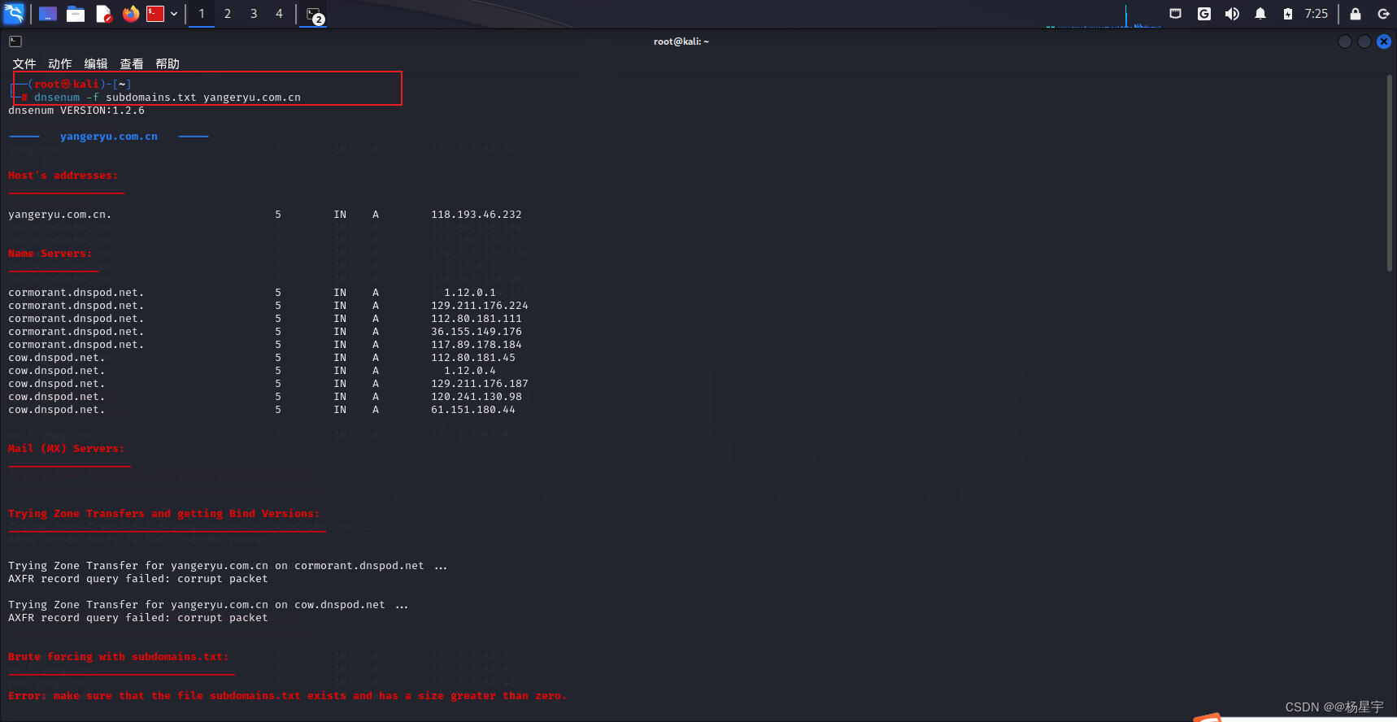Click the battery power manager icon
The image size is (1397, 722).
click(1288, 14)
